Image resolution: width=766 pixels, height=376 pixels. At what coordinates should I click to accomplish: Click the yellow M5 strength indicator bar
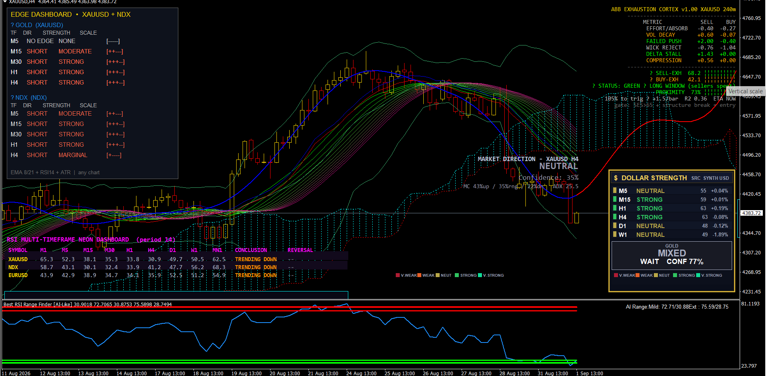615,190
